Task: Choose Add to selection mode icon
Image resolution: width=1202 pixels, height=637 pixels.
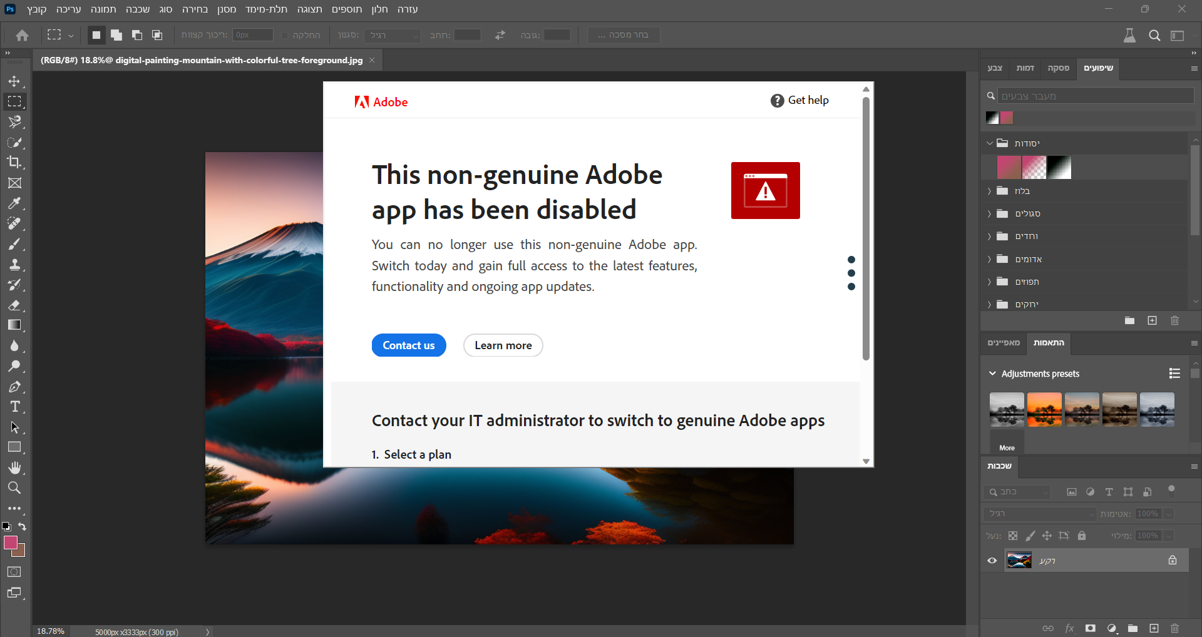Action: click(x=116, y=35)
